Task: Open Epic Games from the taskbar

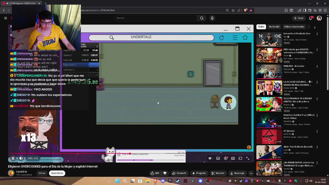Action: pyautogui.click(x=170, y=181)
